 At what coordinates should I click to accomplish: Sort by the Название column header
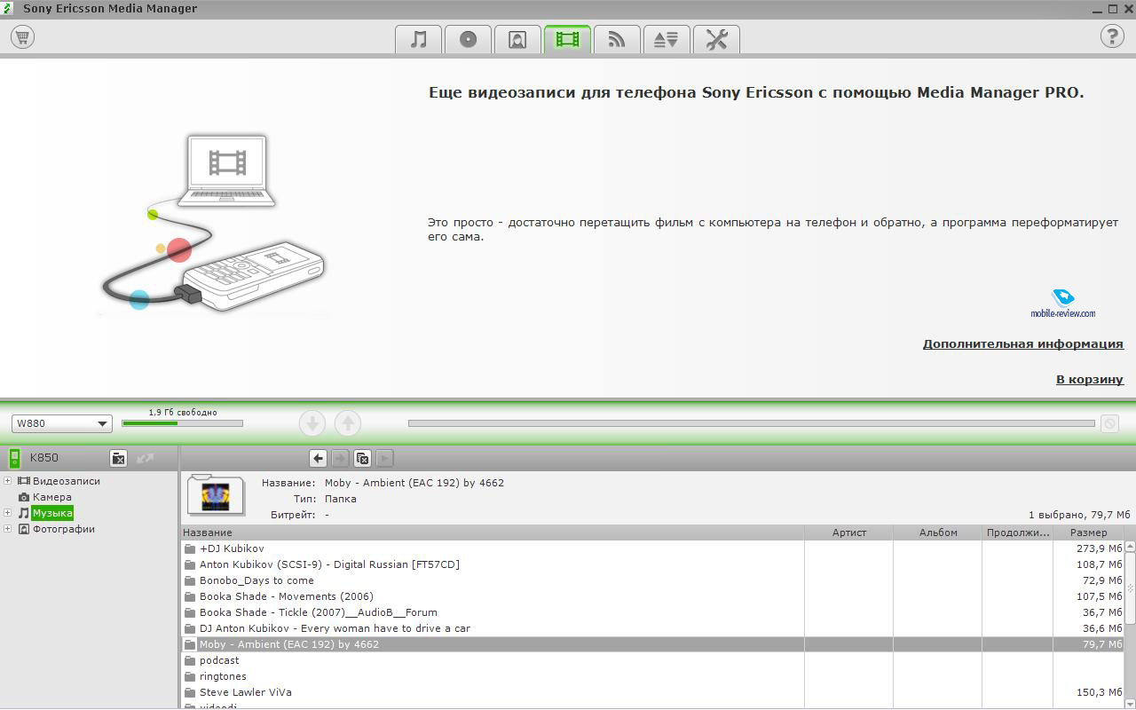(x=492, y=532)
